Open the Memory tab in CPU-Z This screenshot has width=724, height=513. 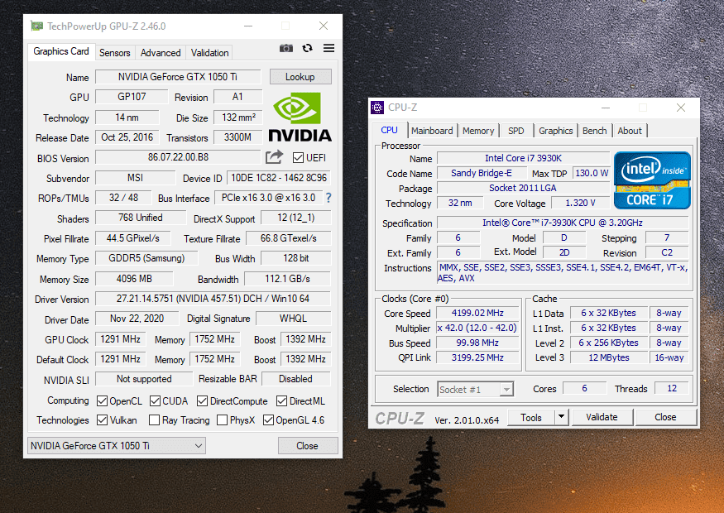click(x=478, y=131)
